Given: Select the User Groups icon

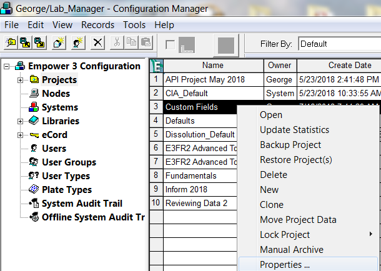Looking at the screenshot, I should click(x=34, y=162).
